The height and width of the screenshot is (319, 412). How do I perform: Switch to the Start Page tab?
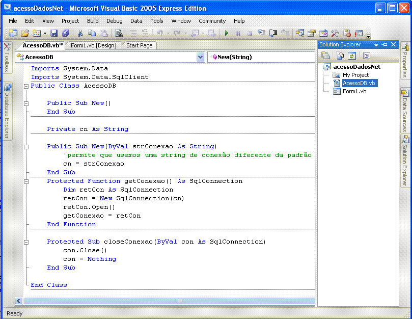pyautogui.click(x=139, y=45)
